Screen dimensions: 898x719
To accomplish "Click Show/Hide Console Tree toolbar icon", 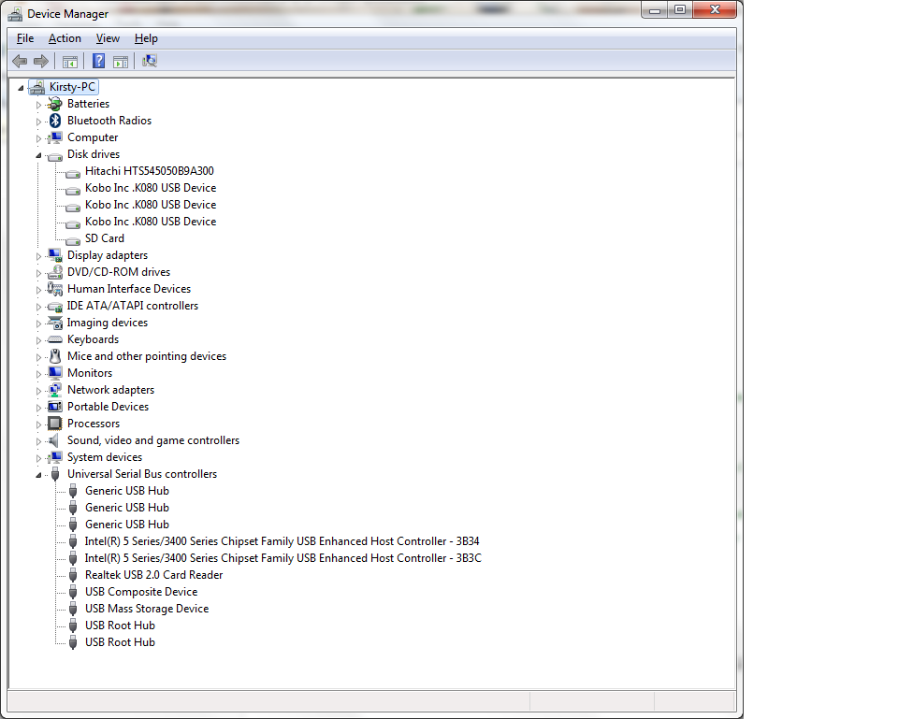I will point(70,62).
